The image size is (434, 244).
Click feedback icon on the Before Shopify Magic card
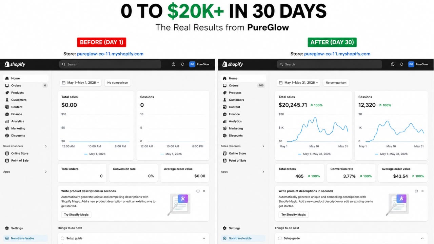pyautogui.click(x=198, y=191)
